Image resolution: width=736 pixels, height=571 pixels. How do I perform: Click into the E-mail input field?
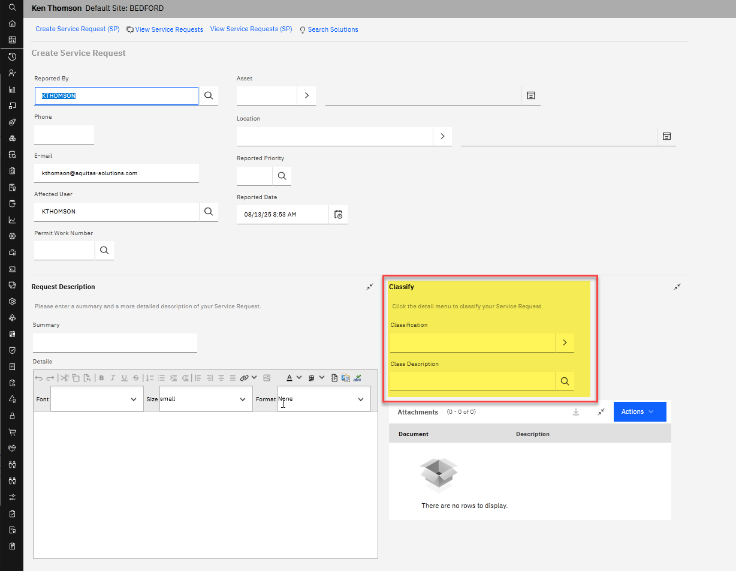116,173
